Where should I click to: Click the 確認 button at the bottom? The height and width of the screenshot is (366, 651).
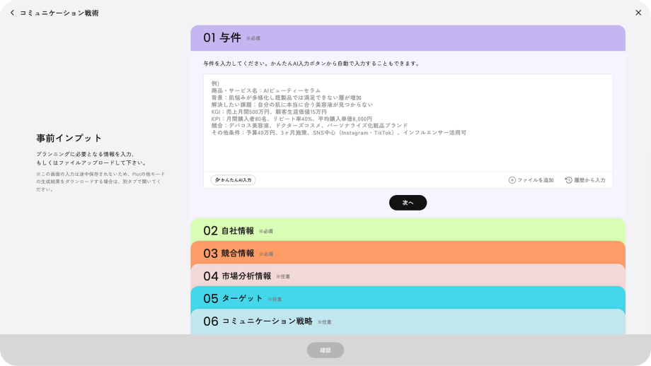point(325,350)
